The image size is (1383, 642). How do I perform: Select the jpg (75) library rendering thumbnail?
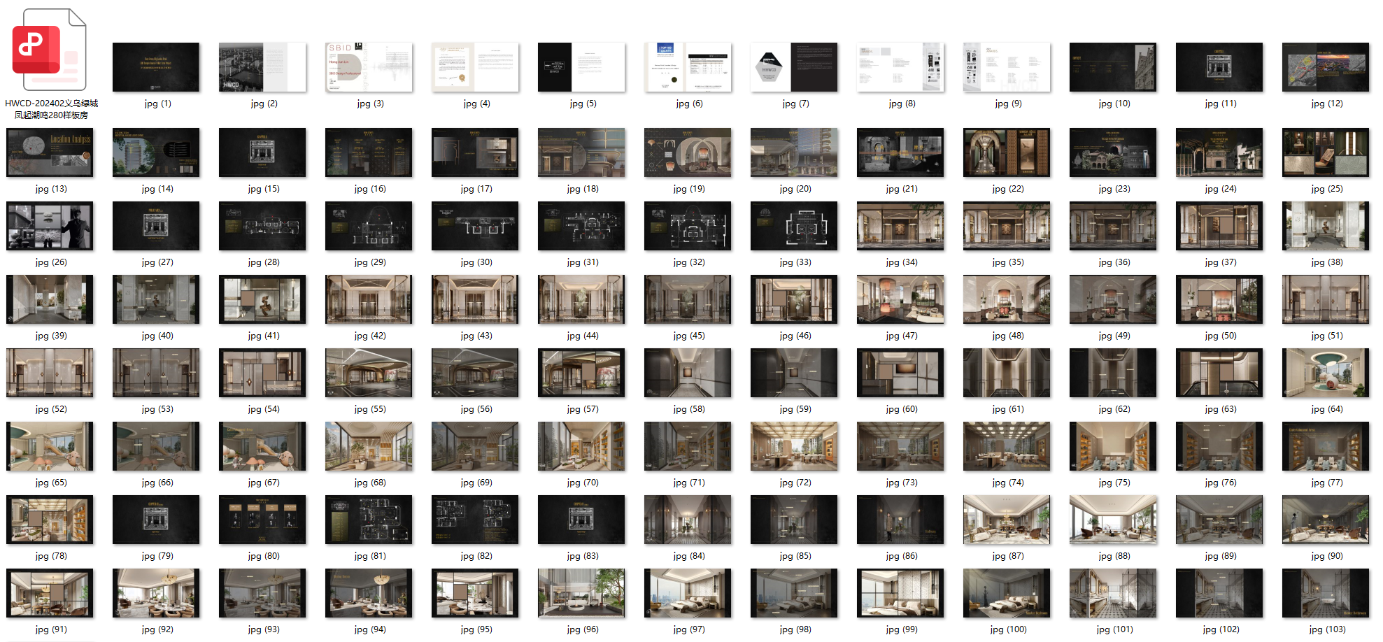coord(1113,446)
